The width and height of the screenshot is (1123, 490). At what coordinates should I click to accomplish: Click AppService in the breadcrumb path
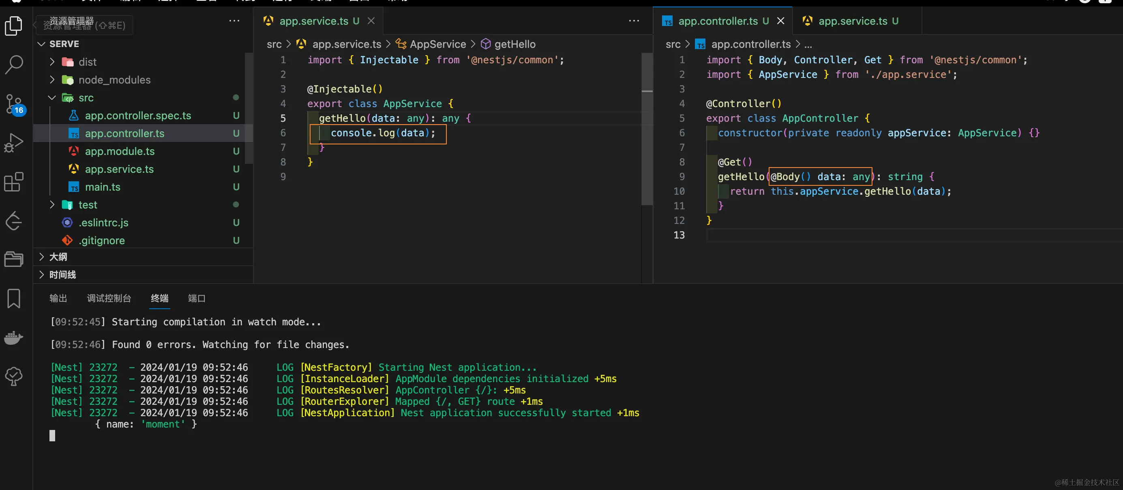[x=437, y=44]
